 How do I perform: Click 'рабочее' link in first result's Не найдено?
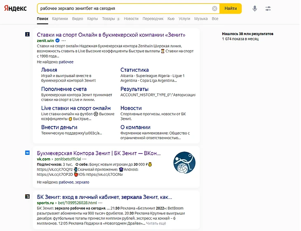point(66,62)
